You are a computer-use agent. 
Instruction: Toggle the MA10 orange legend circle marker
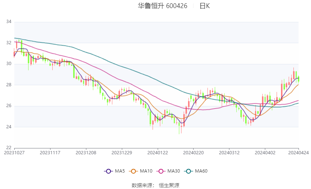[x=133, y=171]
